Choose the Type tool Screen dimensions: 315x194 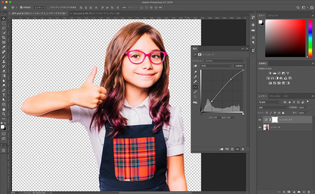4,95
